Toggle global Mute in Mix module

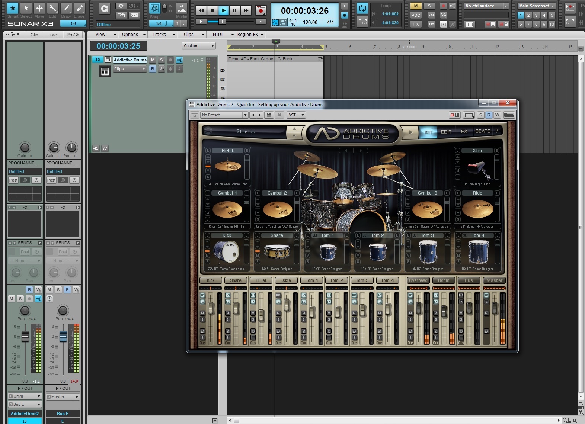click(416, 6)
